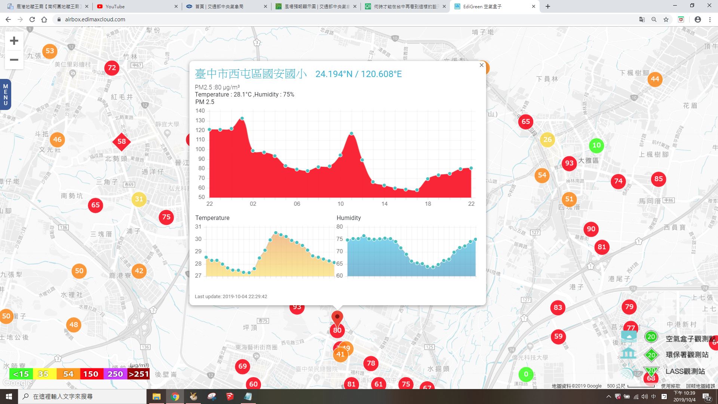Select the red marker reading 93 near 大雅區
The width and height of the screenshot is (718, 404).
pos(569,163)
